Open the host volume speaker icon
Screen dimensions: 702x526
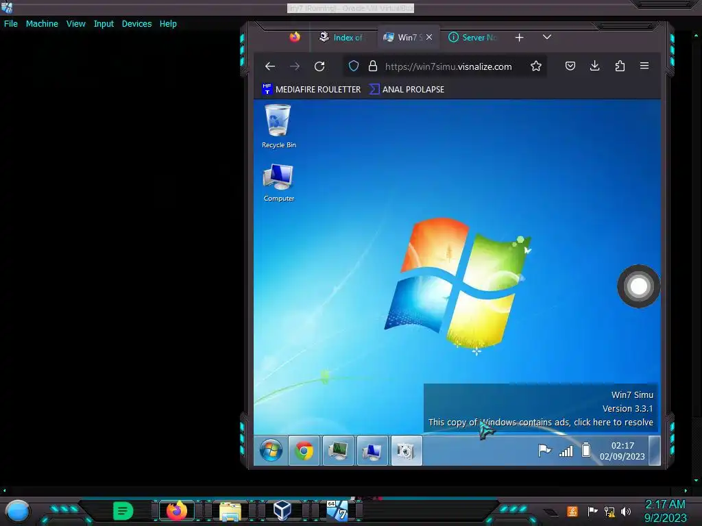tap(626, 512)
